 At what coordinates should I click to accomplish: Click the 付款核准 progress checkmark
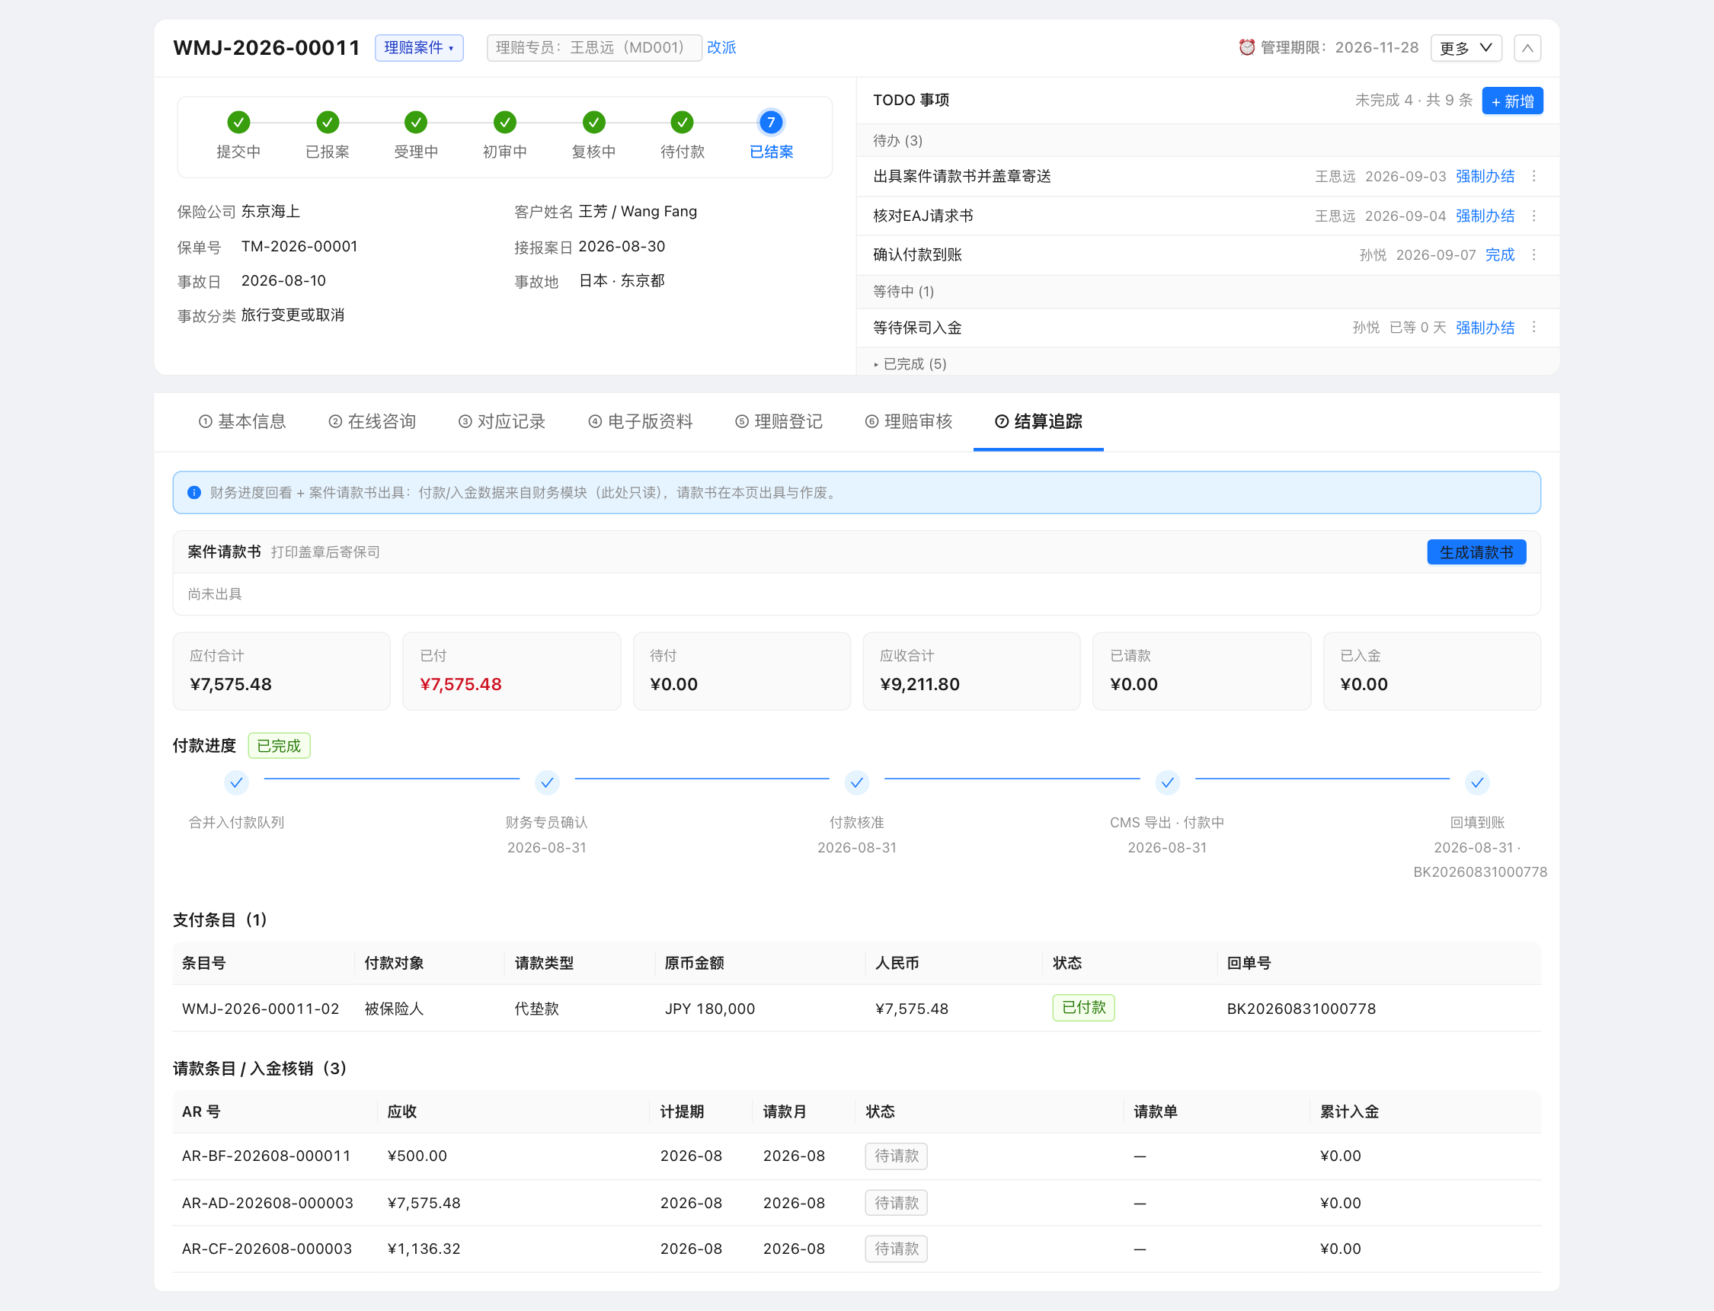[x=856, y=782]
